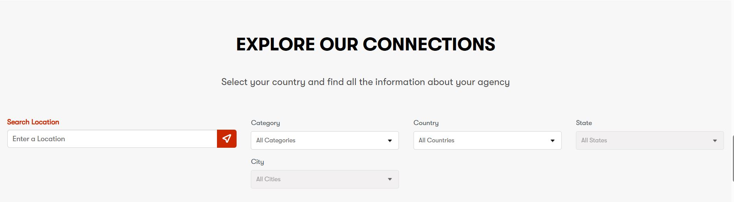
Task: Focus the Enter a Location input field
Action: click(112, 139)
